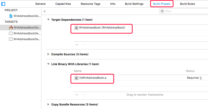Image resolution: width=208 pixels, height=109 pixels.
Task: Click the filter icon in search field
Action: [162, 11]
